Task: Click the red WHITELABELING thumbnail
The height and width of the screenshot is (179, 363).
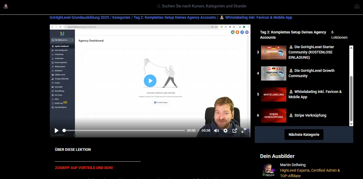Action: pos(274,95)
